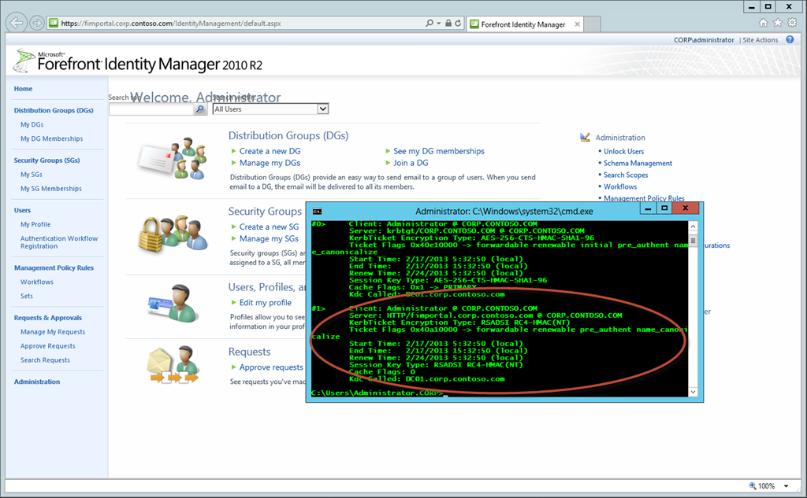Click the browser address bar URL
Viewport: 807px width, 498px height.
pyautogui.click(x=171, y=23)
